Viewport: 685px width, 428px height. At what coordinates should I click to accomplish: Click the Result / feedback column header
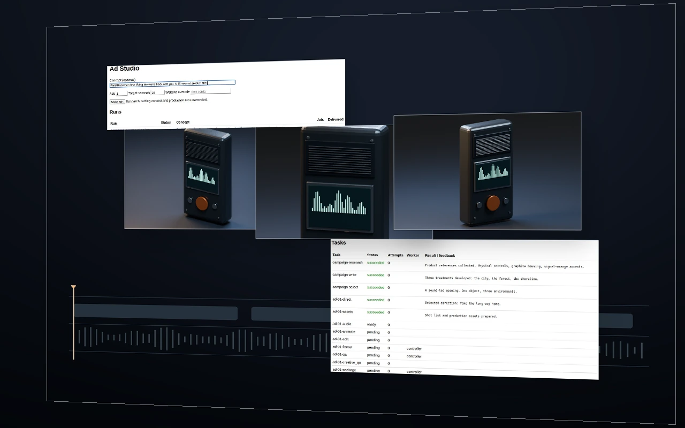point(440,256)
